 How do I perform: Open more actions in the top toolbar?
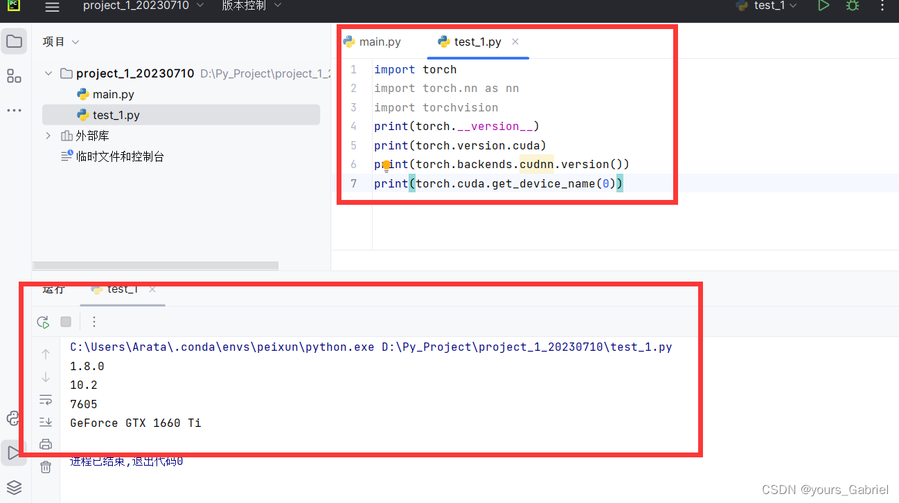pyautogui.click(x=882, y=6)
